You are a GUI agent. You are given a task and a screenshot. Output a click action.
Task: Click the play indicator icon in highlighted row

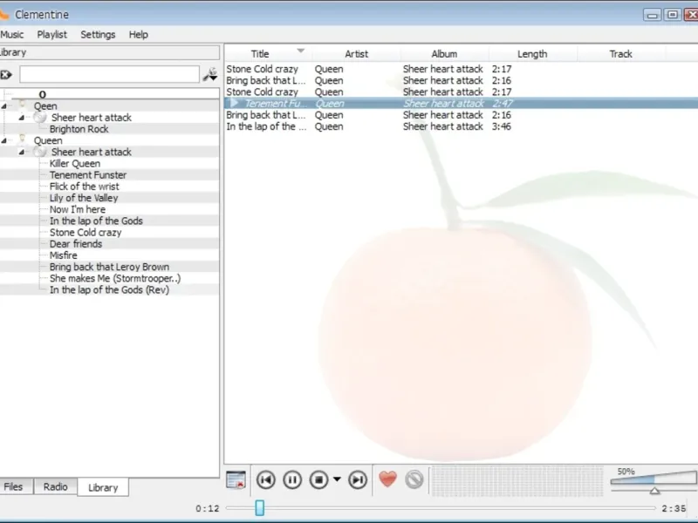coord(234,103)
